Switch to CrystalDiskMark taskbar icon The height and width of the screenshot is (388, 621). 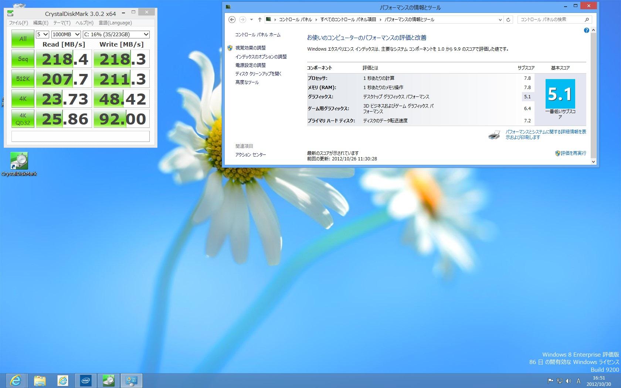(109, 380)
